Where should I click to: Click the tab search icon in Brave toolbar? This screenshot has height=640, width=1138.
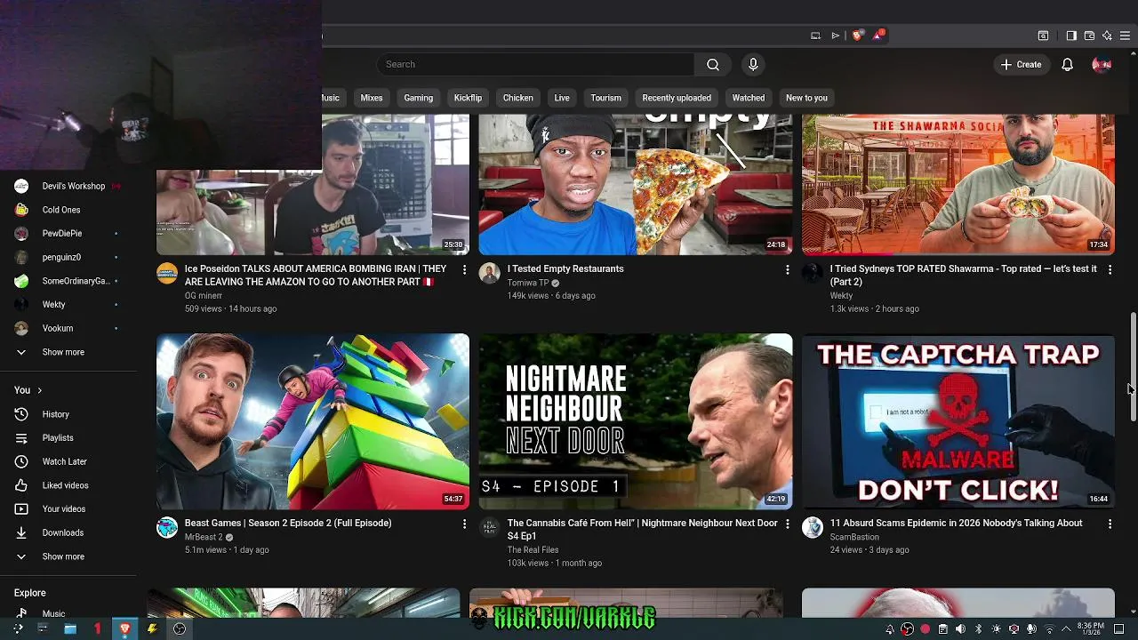tap(1043, 36)
